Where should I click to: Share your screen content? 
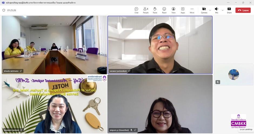pyautogui.click(x=229, y=10)
